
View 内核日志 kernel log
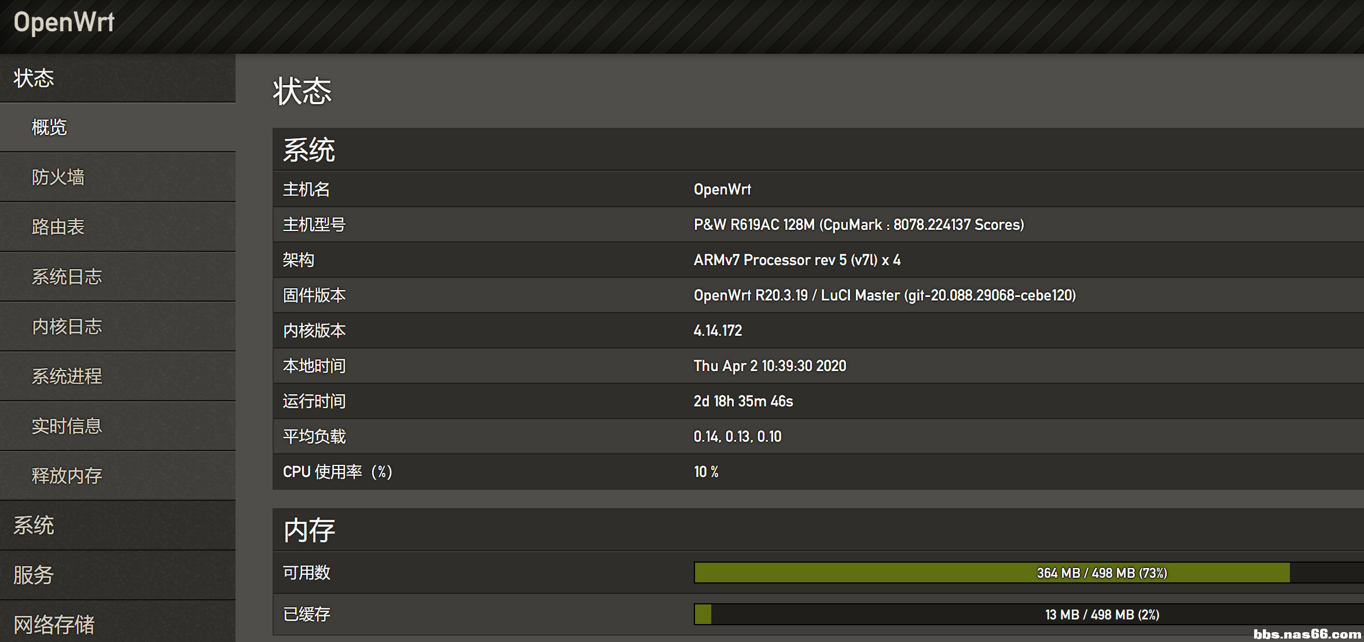[67, 326]
